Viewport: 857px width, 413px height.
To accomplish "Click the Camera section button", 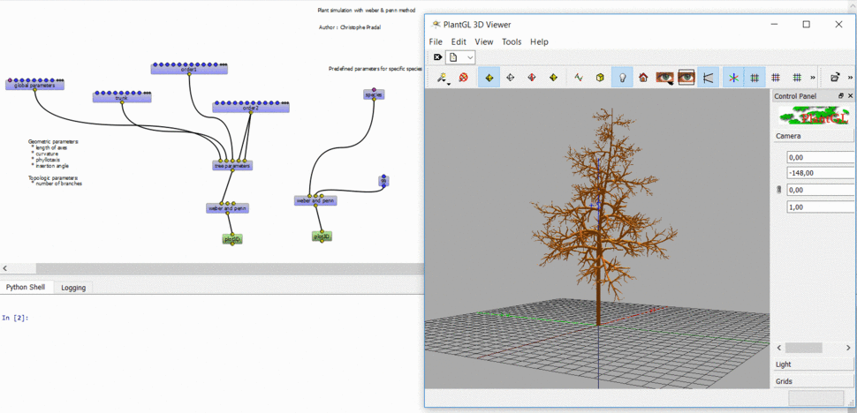I will [x=814, y=136].
